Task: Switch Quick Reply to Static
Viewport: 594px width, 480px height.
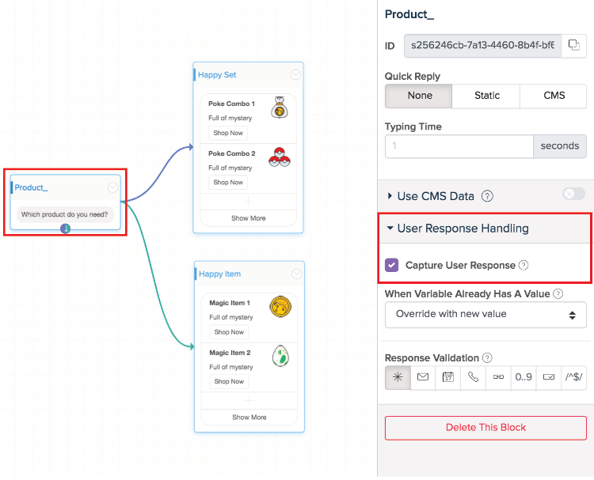Action: click(486, 96)
